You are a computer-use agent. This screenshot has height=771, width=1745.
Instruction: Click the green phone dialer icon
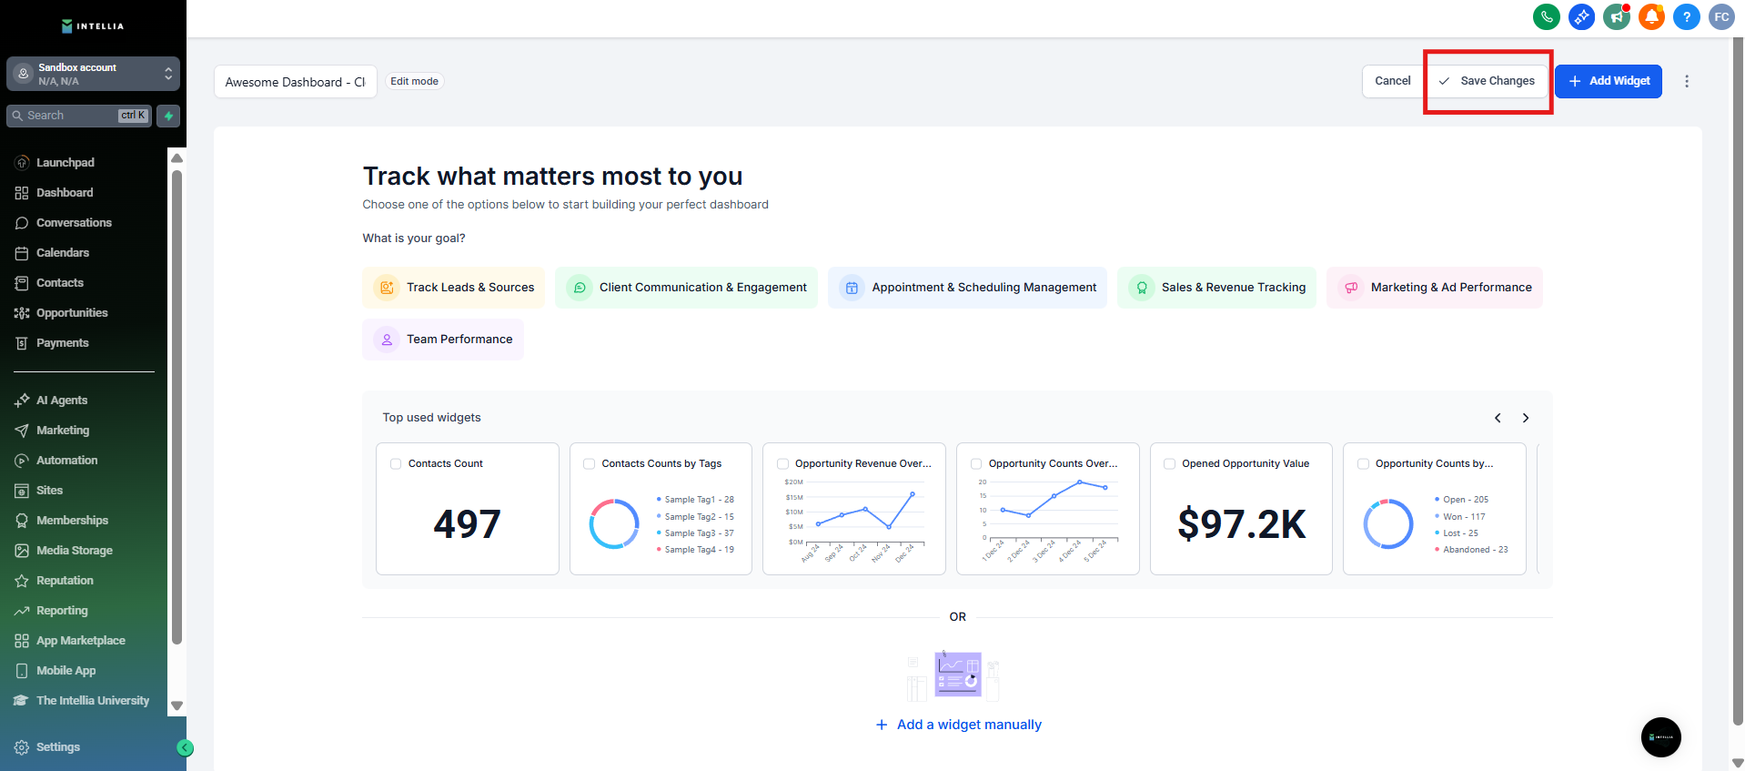click(x=1546, y=17)
